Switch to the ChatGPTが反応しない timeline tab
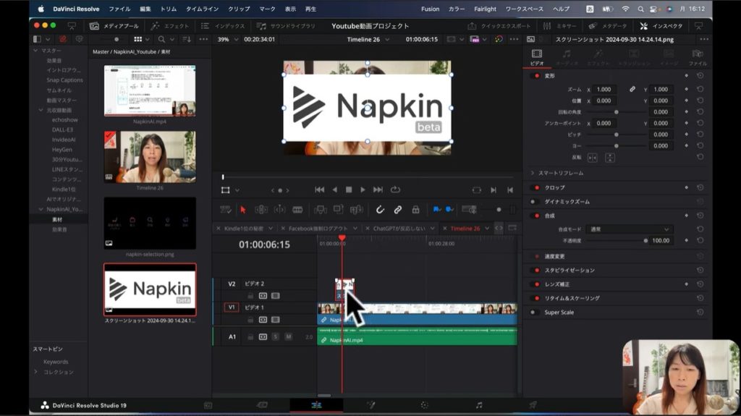This screenshot has height=416, width=741. click(x=399, y=229)
